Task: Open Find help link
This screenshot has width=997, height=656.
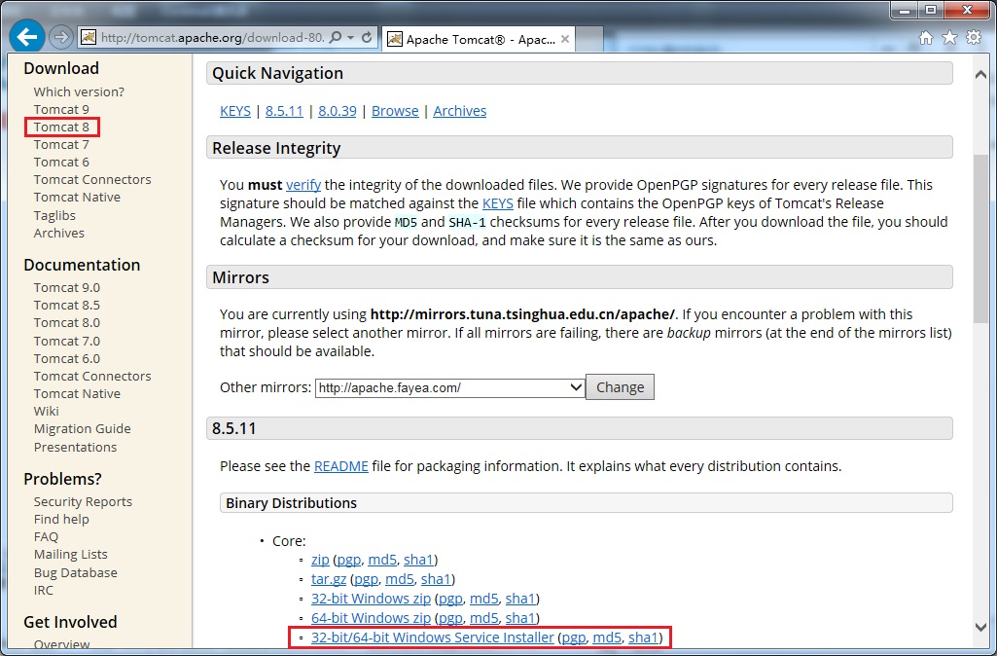Action: (61, 519)
